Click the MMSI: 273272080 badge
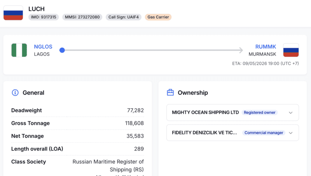The width and height of the screenshot is (311, 176). [82, 17]
